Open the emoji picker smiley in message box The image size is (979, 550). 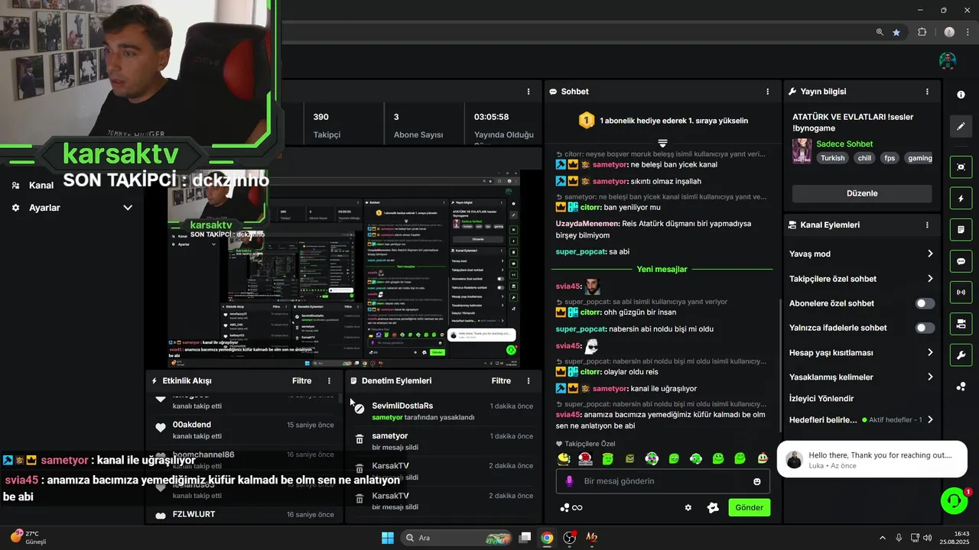coord(757,481)
